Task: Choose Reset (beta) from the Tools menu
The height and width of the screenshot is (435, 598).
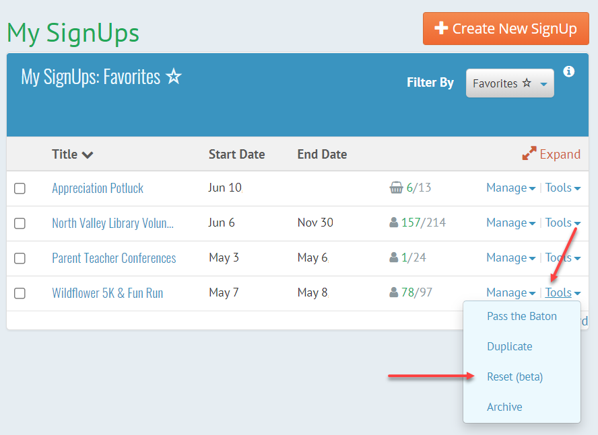Action: (514, 377)
